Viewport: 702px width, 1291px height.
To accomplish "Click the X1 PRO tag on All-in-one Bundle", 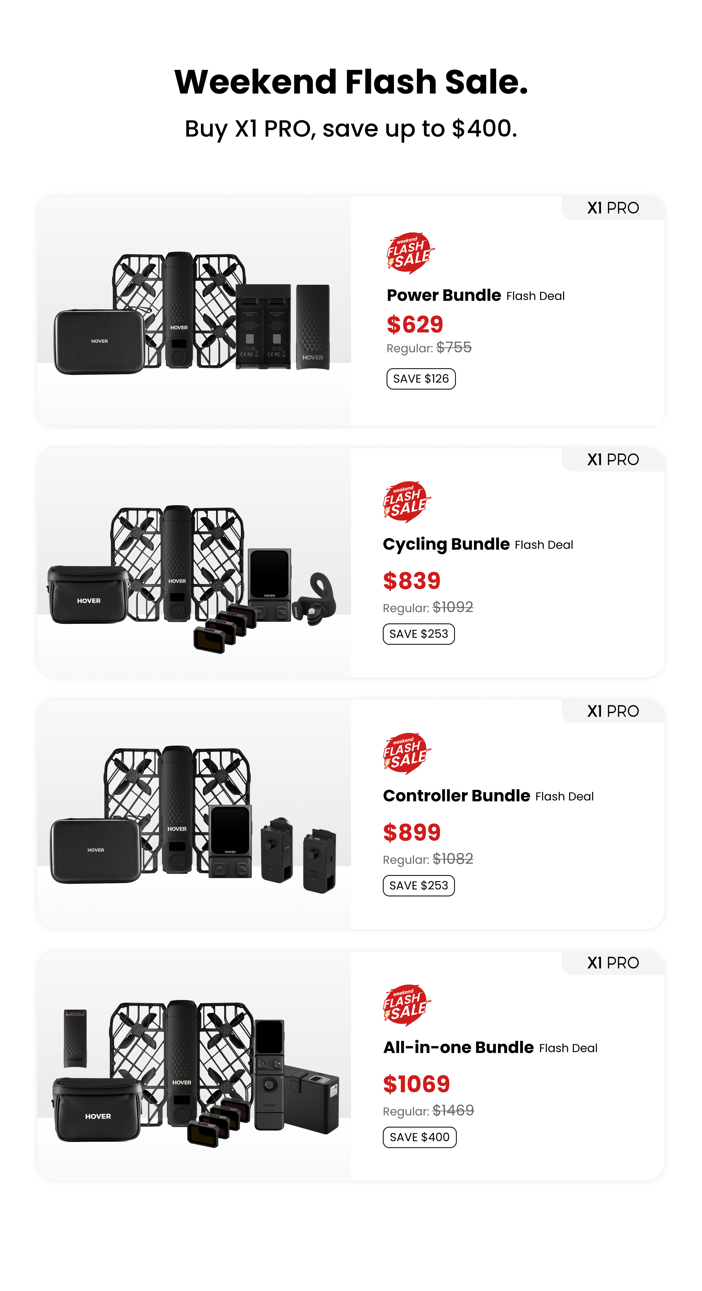I will pos(613,963).
